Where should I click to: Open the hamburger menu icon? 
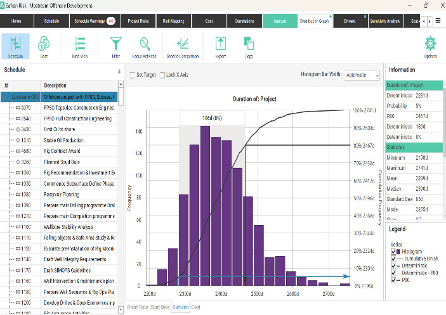click(x=438, y=21)
